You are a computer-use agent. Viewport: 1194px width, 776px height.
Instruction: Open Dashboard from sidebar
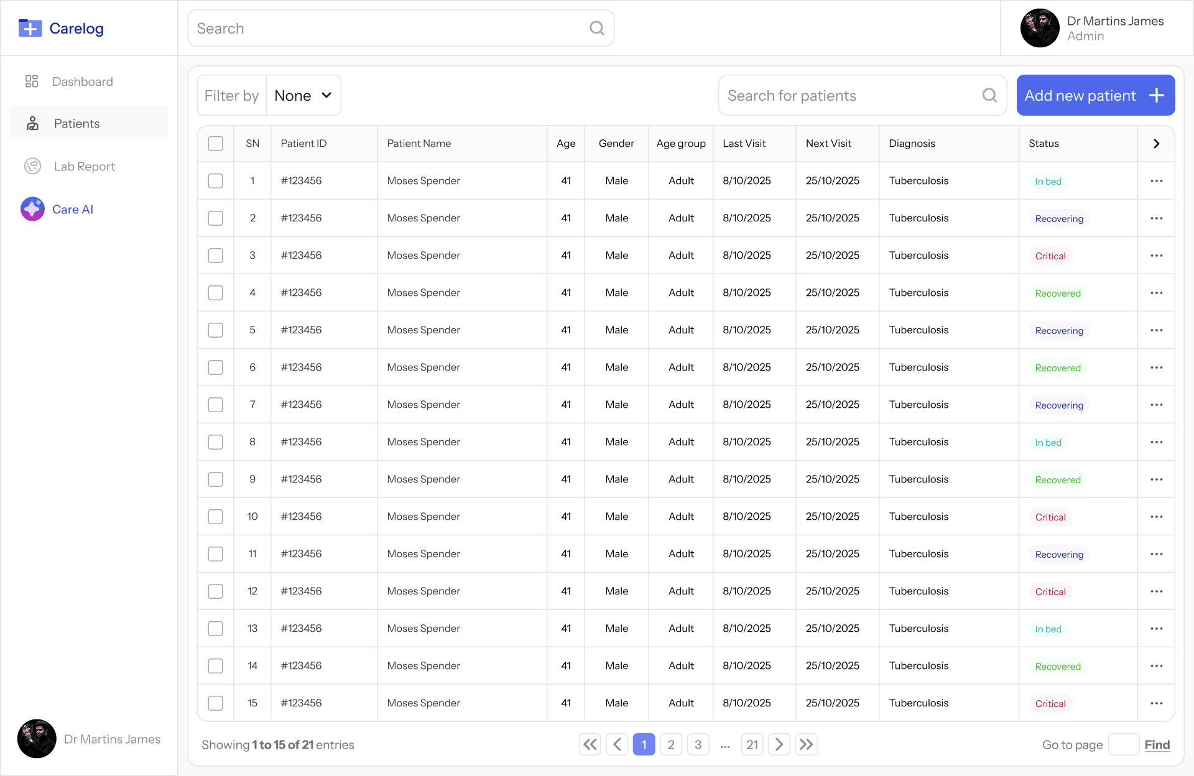click(82, 81)
